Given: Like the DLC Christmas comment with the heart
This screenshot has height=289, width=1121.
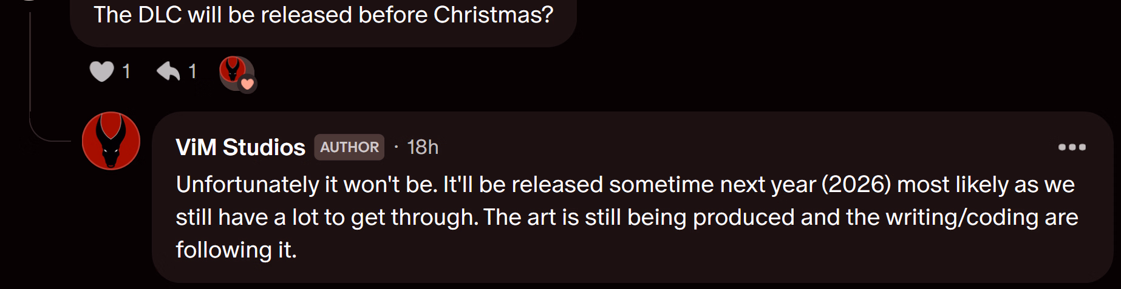Looking at the screenshot, I should coord(101,71).
